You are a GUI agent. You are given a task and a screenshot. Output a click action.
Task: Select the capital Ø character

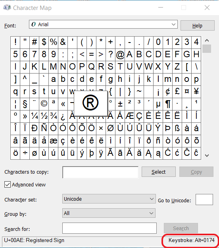(x=111, y=128)
